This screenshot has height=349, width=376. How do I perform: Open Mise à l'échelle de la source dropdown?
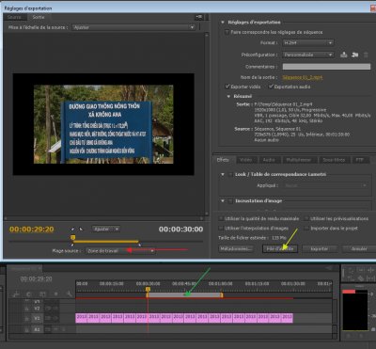(133, 27)
